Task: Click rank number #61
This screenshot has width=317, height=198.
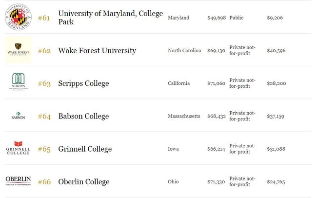Action: (x=44, y=18)
